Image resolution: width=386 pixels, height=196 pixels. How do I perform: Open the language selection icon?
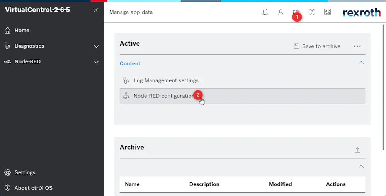(x=327, y=12)
